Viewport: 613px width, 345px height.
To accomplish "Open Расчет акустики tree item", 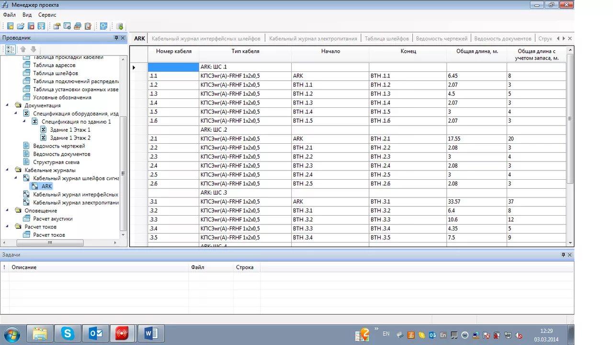I will (53, 218).
